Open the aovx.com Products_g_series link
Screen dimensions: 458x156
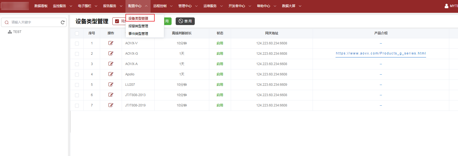click(381, 53)
